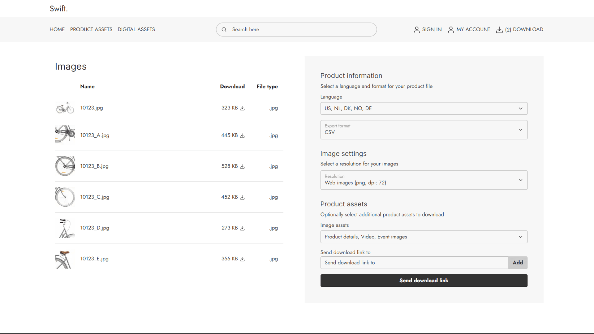Click the Add button next to email field
The width and height of the screenshot is (594, 334).
518,262
